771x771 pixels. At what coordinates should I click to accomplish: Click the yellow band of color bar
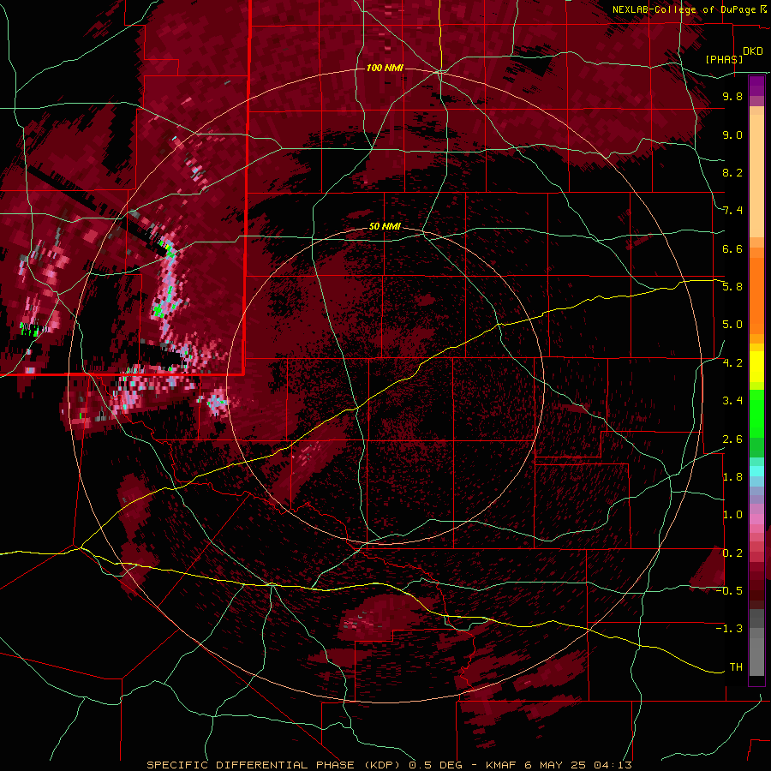756,367
